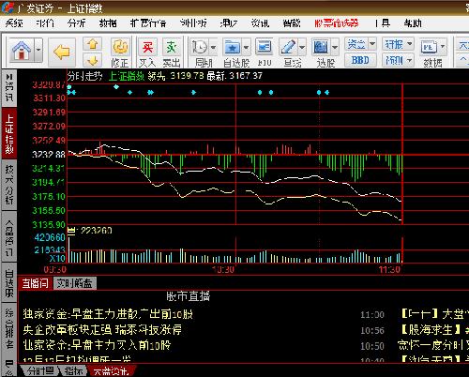Open the 资讯 menu in menu bar
The height and width of the screenshot is (377, 469).
tap(260, 23)
